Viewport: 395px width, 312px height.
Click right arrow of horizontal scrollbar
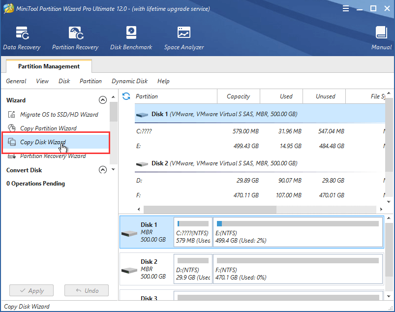tap(381, 209)
